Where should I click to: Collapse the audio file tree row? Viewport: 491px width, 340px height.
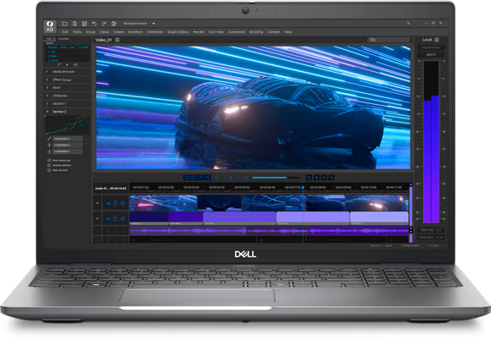[x=46, y=47]
